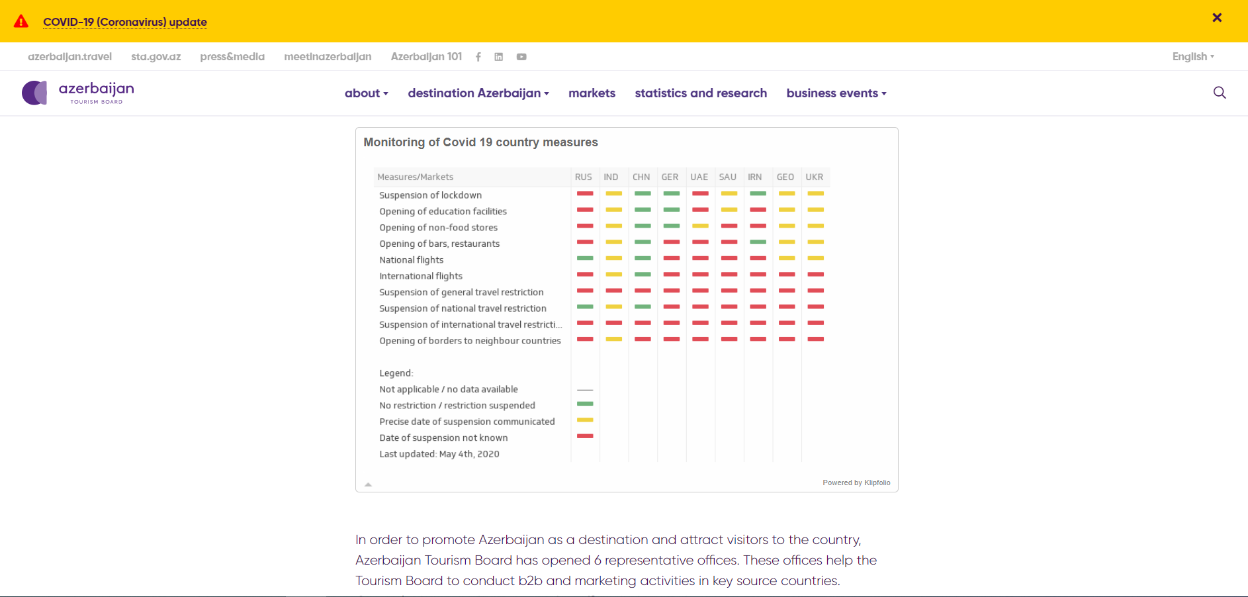Open the meetinazerbaijan link
This screenshot has height=597, width=1248.
point(328,56)
